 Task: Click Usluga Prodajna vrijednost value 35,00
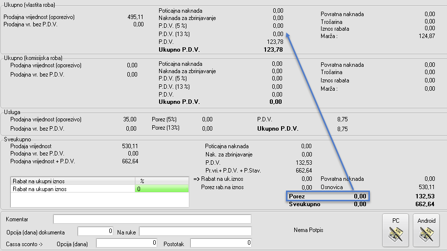coord(130,119)
